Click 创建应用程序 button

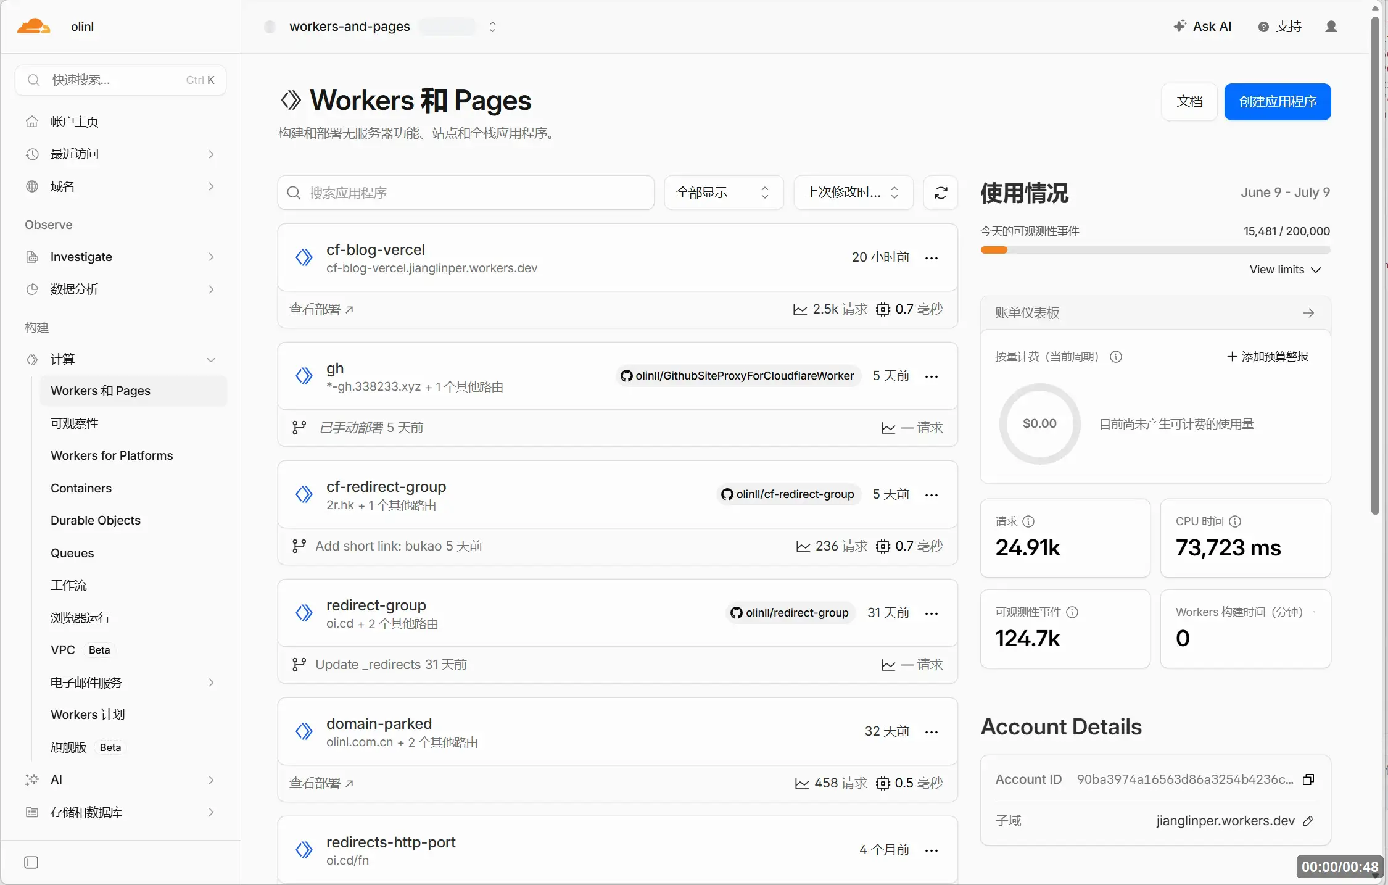(1278, 102)
